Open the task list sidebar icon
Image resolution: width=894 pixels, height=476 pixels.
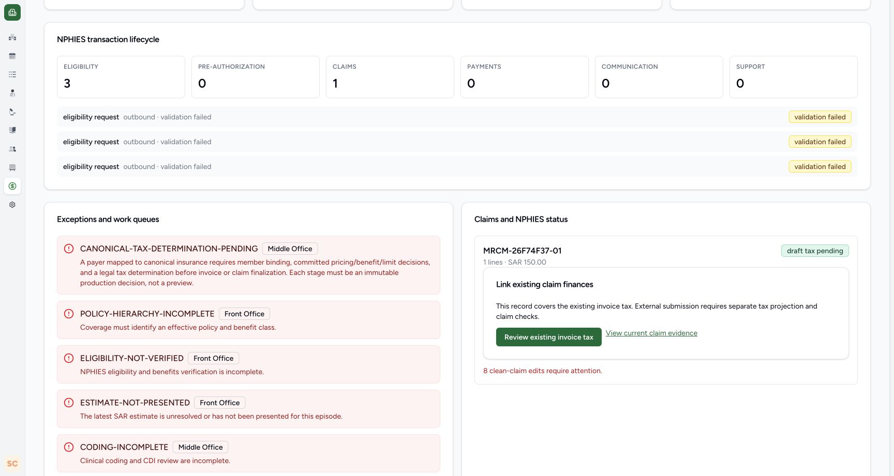coord(12,74)
